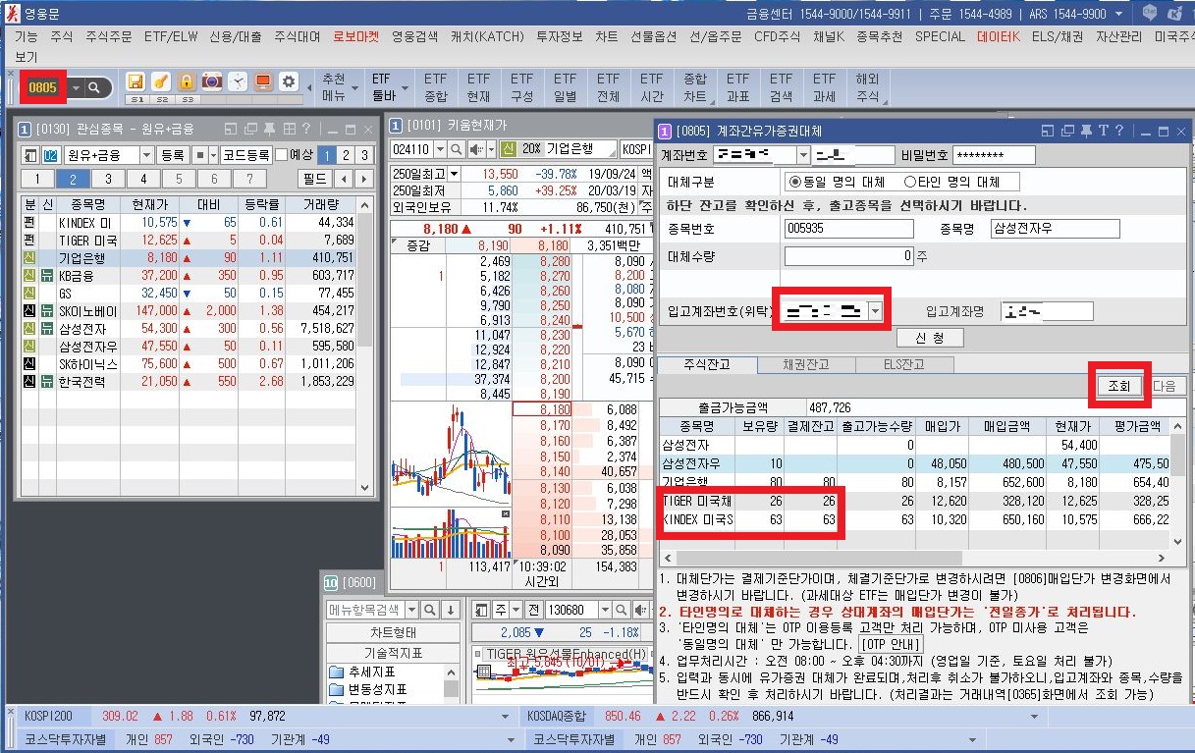This screenshot has height=753, width=1195.
Task: Click the 신 청 apply button
Action: coord(930,338)
